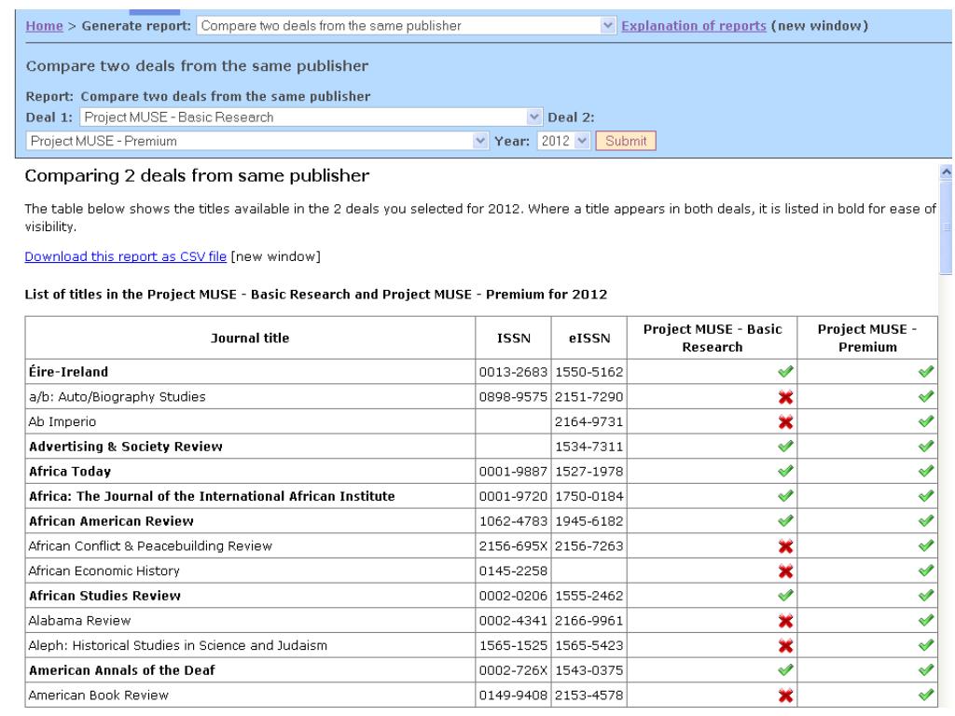Click the Basic Research check for American Annals of the Deaf
Screen dimensions: 955x716
click(x=785, y=670)
